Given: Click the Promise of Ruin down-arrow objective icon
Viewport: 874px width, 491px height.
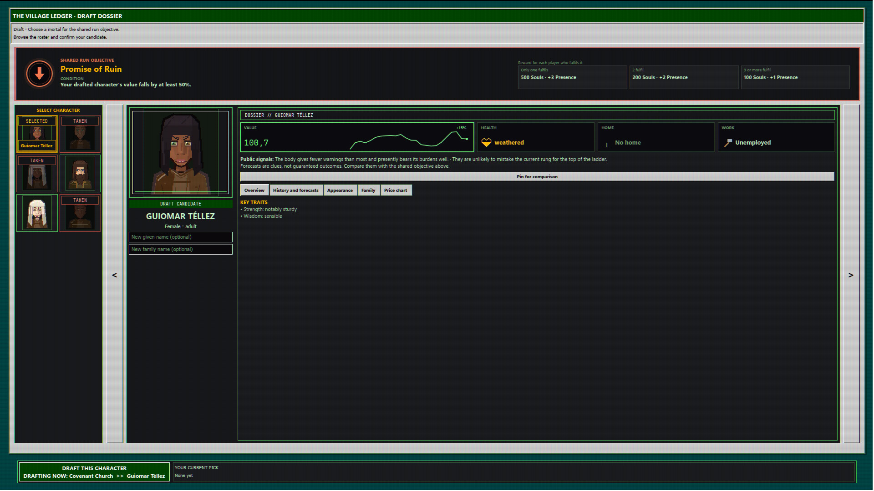Looking at the screenshot, I should 40,74.
